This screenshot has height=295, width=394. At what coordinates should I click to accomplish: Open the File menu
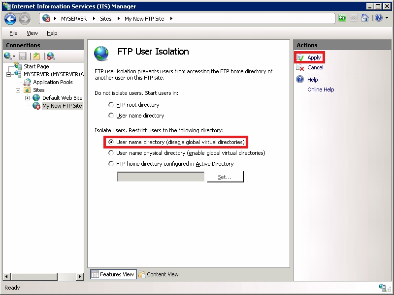pyautogui.click(x=13, y=33)
